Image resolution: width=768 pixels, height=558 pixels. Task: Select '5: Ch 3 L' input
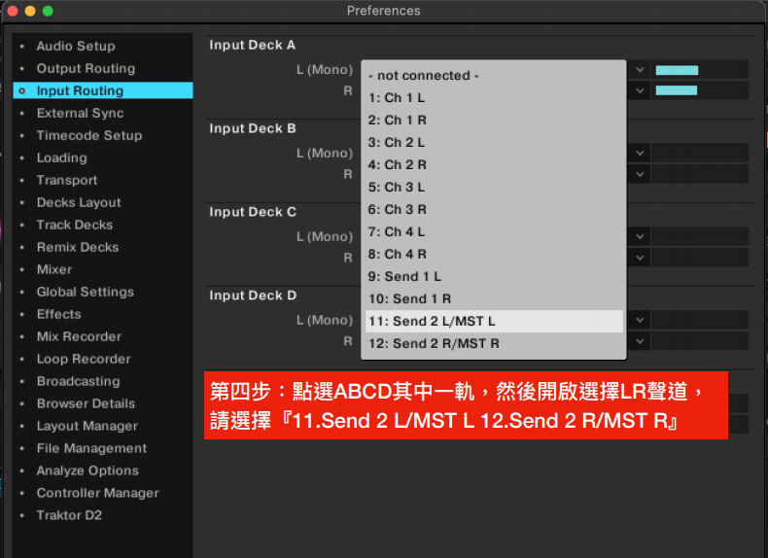tap(494, 188)
